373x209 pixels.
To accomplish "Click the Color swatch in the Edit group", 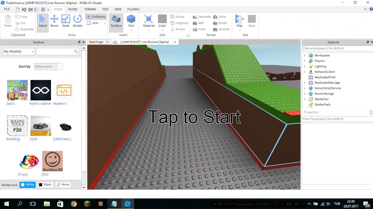I will 162,19.
